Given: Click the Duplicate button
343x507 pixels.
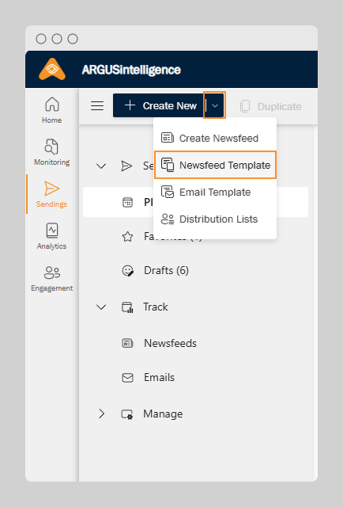Looking at the screenshot, I should (x=271, y=106).
